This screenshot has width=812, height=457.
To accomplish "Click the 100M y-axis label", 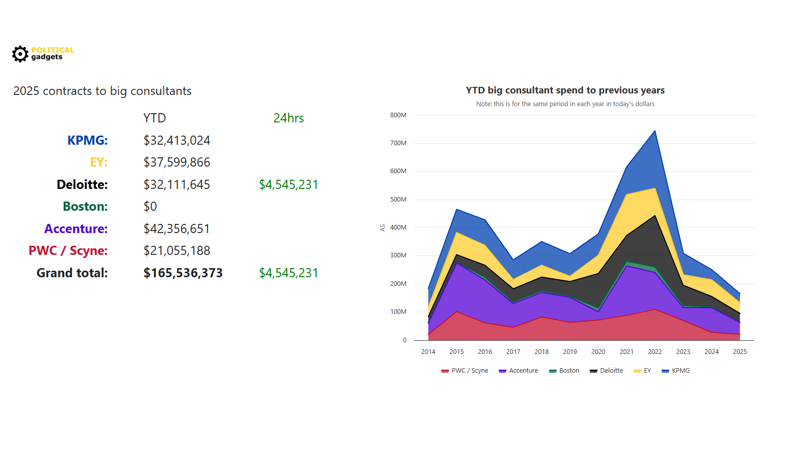I will coord(398,312).
